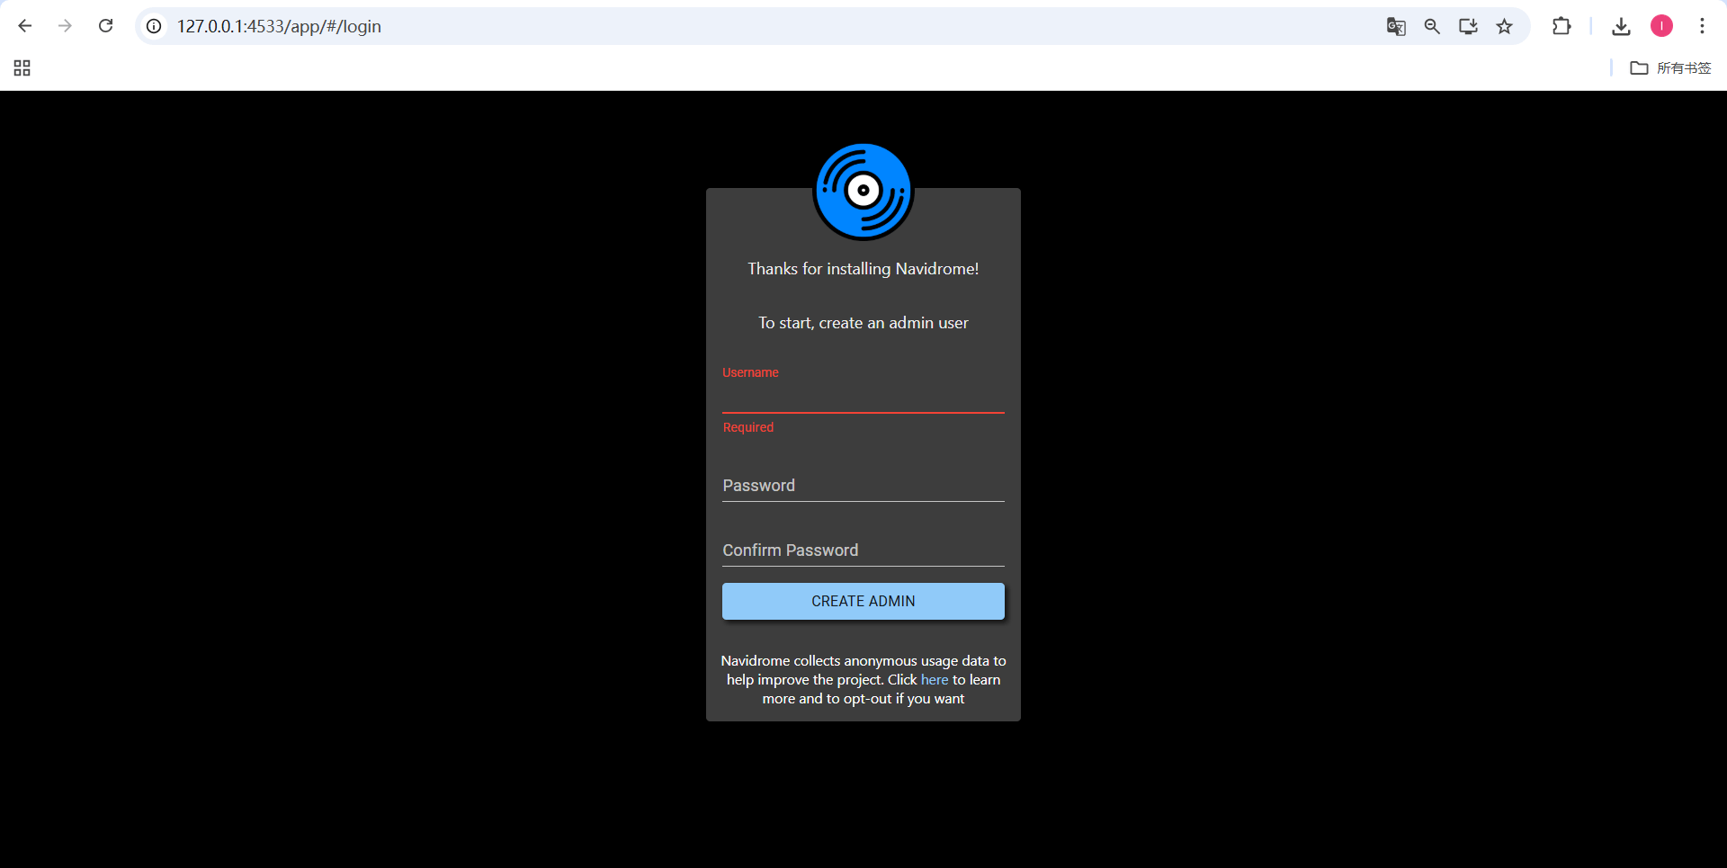1727x868 pixels.
Task: Follow the 'here' link about usage data
Action: tap(935, 680)
